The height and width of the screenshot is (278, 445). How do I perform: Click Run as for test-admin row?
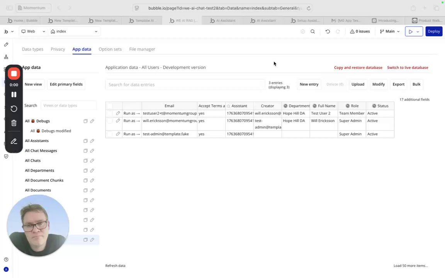coord(132,134)
